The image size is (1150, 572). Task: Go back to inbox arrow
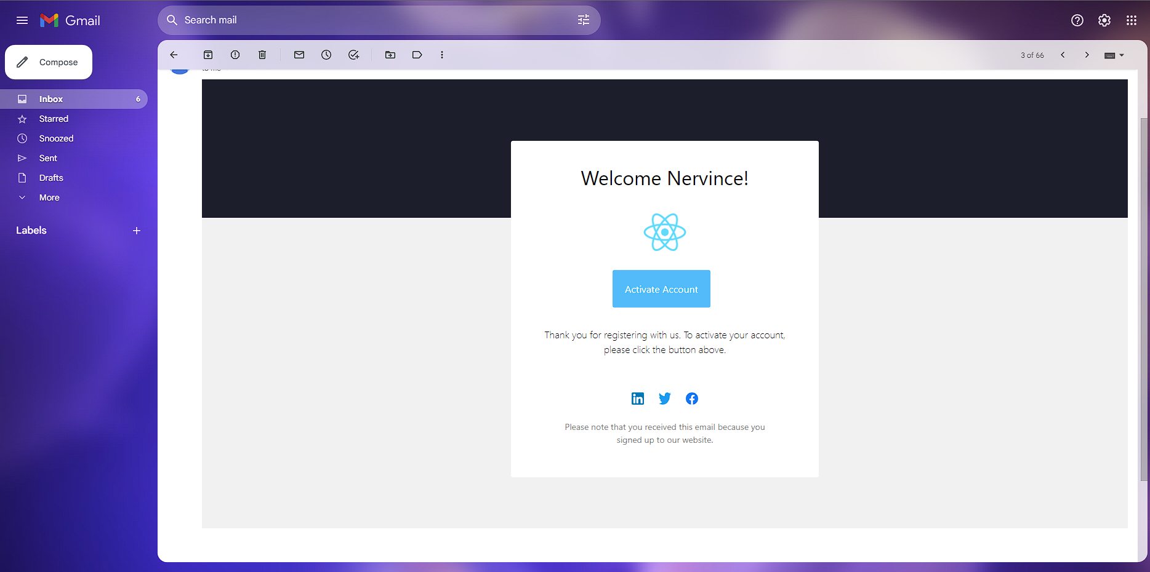(x=174, y=55)
